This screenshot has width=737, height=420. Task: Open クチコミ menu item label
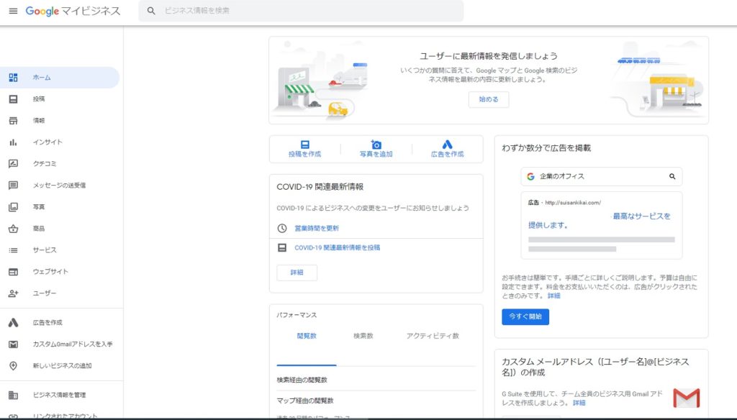[45, 164]
